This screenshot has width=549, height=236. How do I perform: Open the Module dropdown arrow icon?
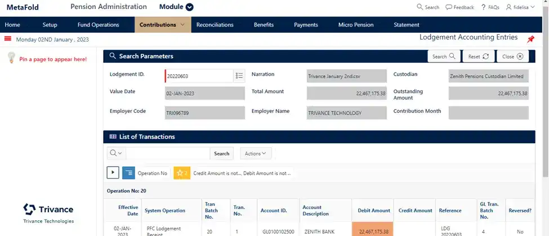pos(189,7)
